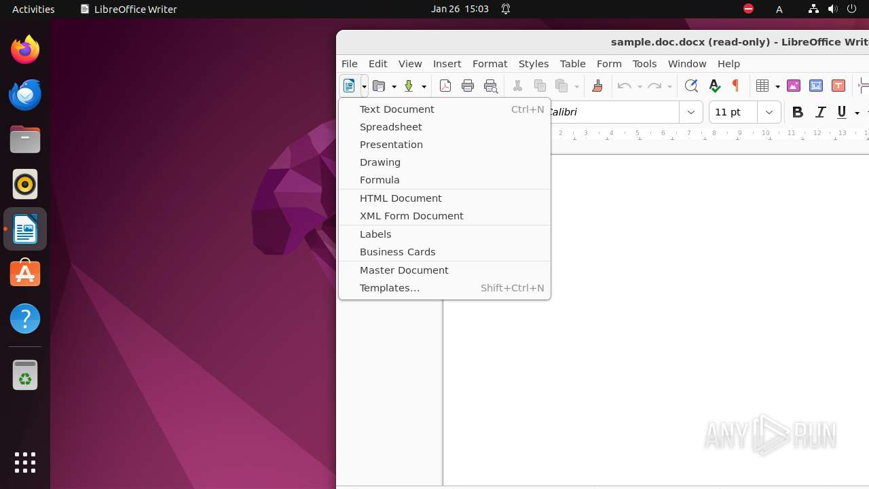
Task: Launch Thunderbird Mail from the dock
Action: 25,94
